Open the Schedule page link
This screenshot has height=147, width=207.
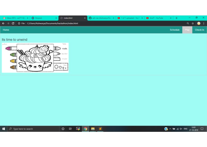(x=175, y=30)
